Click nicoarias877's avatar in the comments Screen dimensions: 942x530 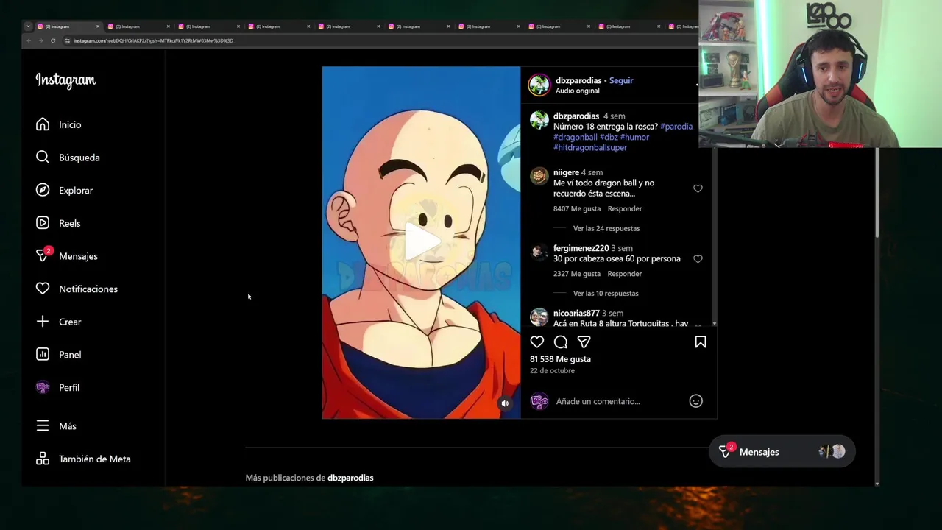click(x=539, y=317)
